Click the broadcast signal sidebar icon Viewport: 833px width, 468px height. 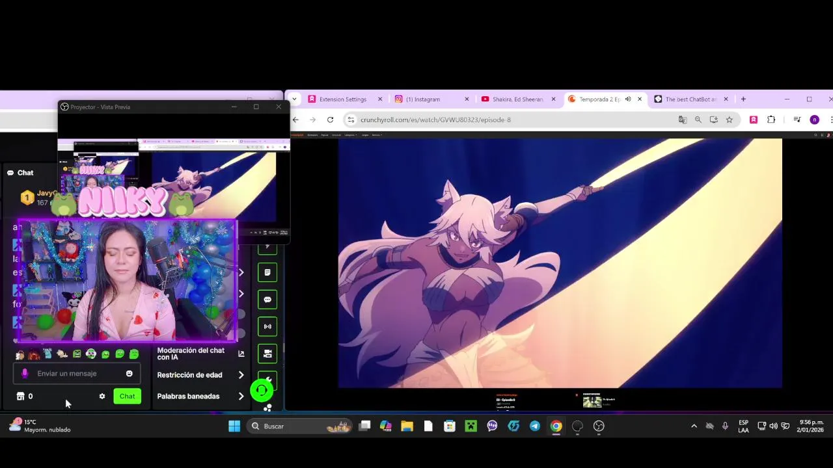coord(267,326)
